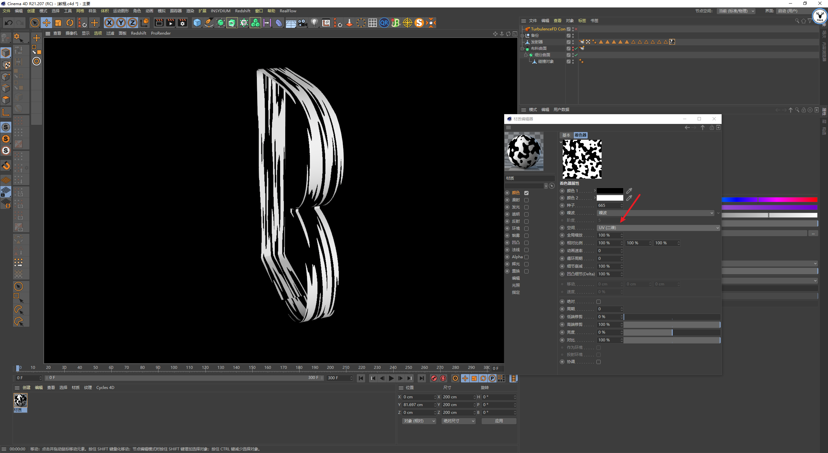Enable the 发光 channel checkbox
Screen dimensions: 828x453
(526, 207)
